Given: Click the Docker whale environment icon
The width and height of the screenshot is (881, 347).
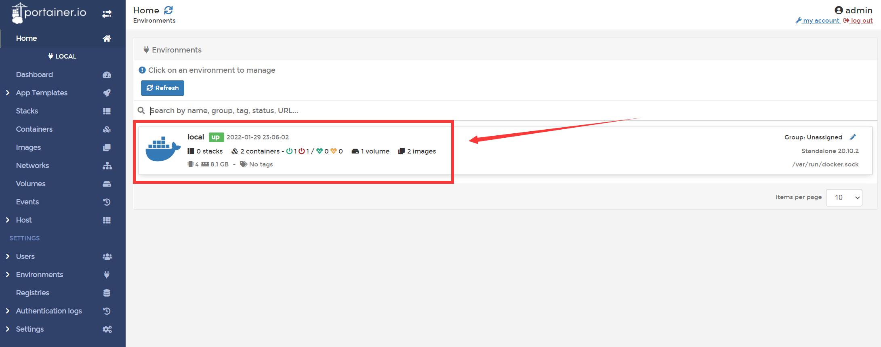Looking at the screenshot, I should click(x=163, y=149).
